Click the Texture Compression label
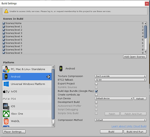Screen dimensions: 150x137 pos(70,76)
